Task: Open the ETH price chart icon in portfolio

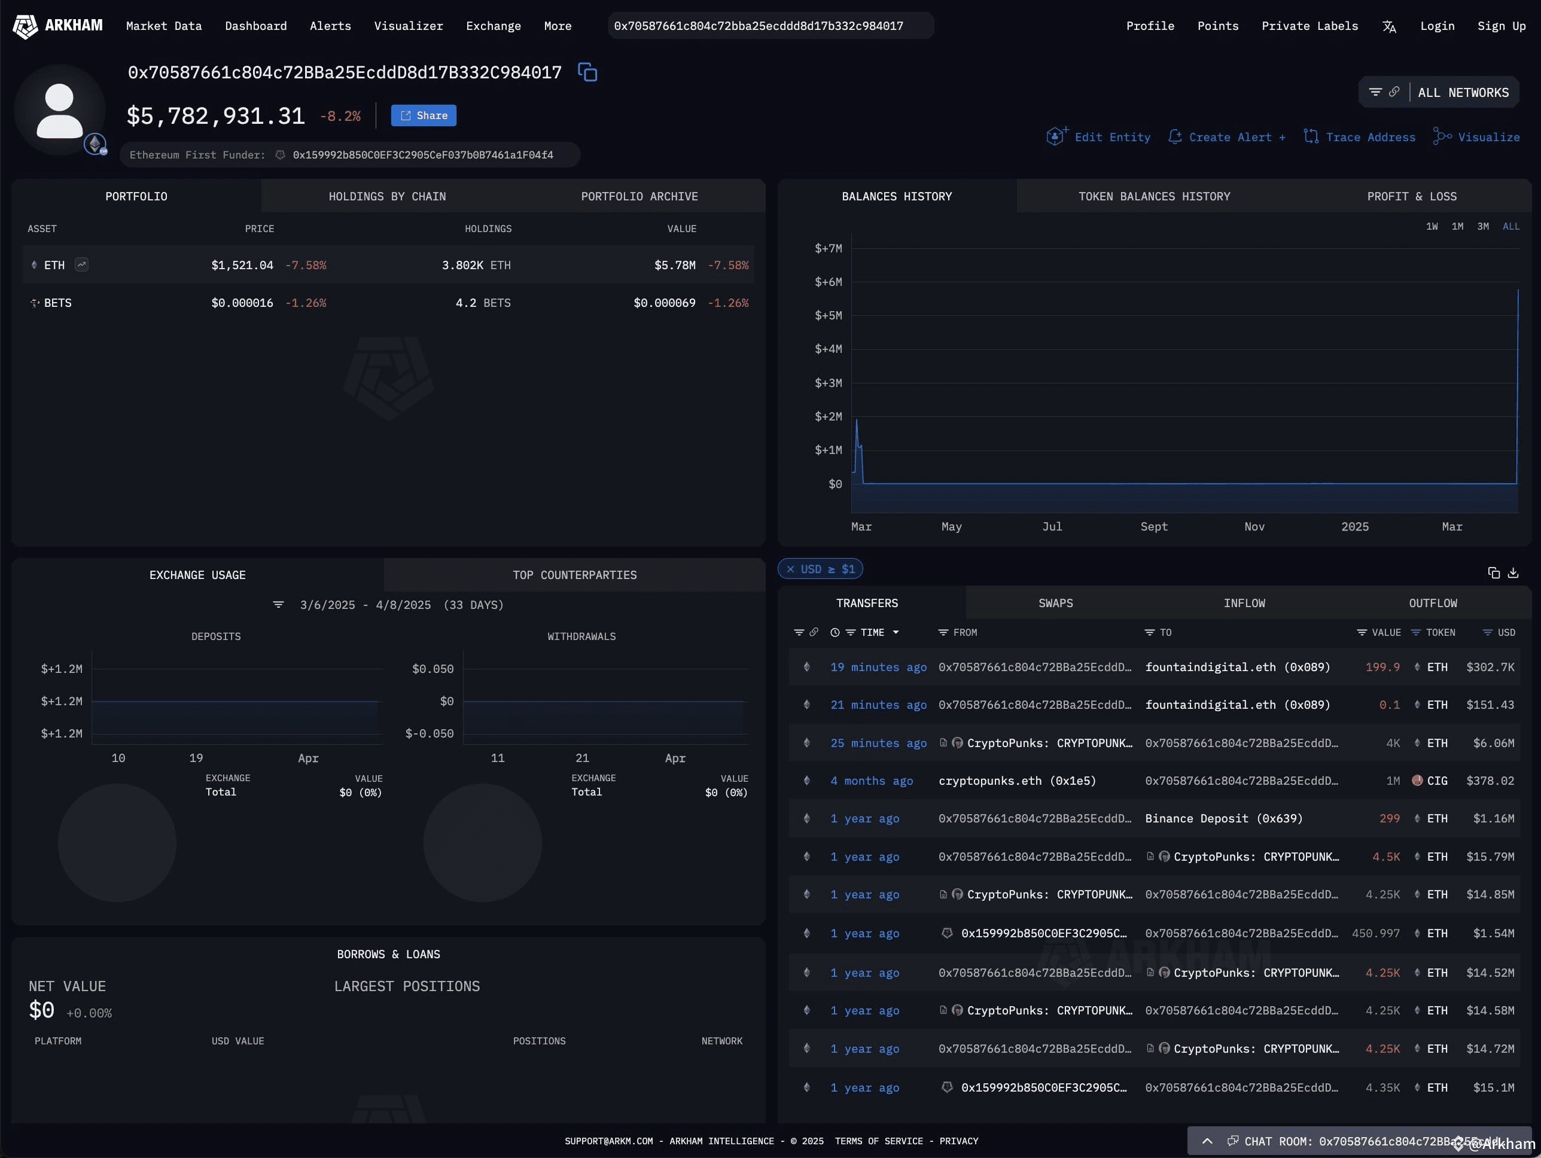Action: (x=82, y=265)
